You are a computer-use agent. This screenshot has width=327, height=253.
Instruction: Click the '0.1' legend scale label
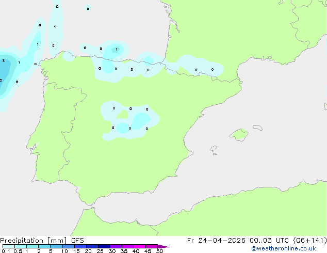(x=6, y=251)
